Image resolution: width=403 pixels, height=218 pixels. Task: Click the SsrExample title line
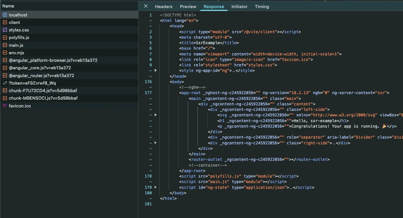point(209,43)
